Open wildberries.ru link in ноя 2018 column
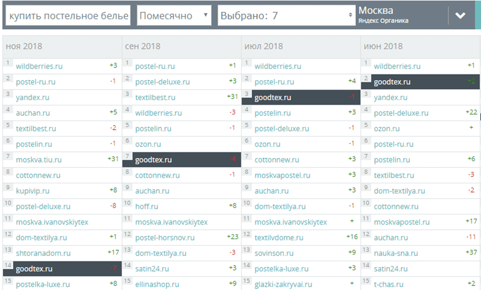 (x=39, y=66)
